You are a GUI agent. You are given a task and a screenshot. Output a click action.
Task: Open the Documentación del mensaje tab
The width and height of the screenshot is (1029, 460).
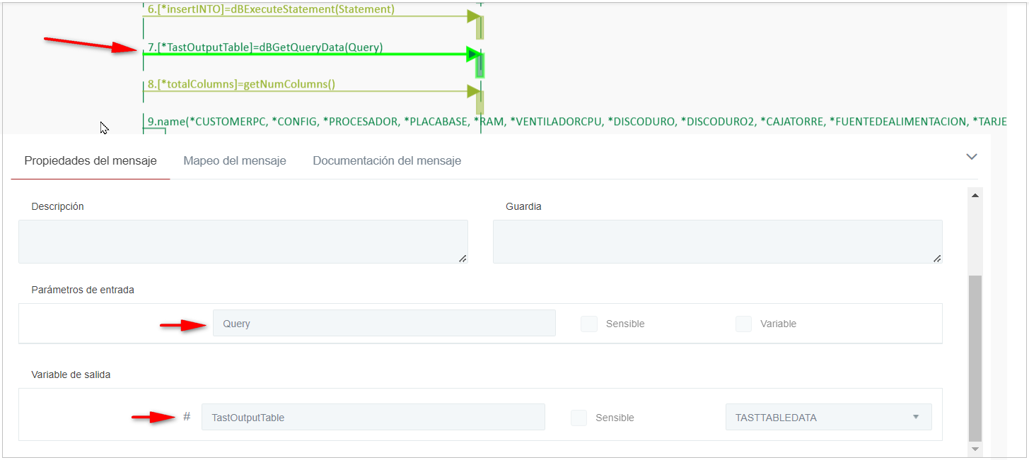coord(387,161)
